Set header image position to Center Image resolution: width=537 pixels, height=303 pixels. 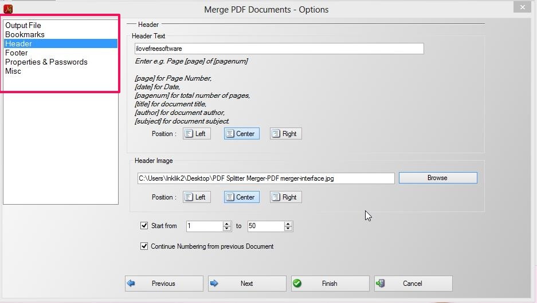pos(242,197)
